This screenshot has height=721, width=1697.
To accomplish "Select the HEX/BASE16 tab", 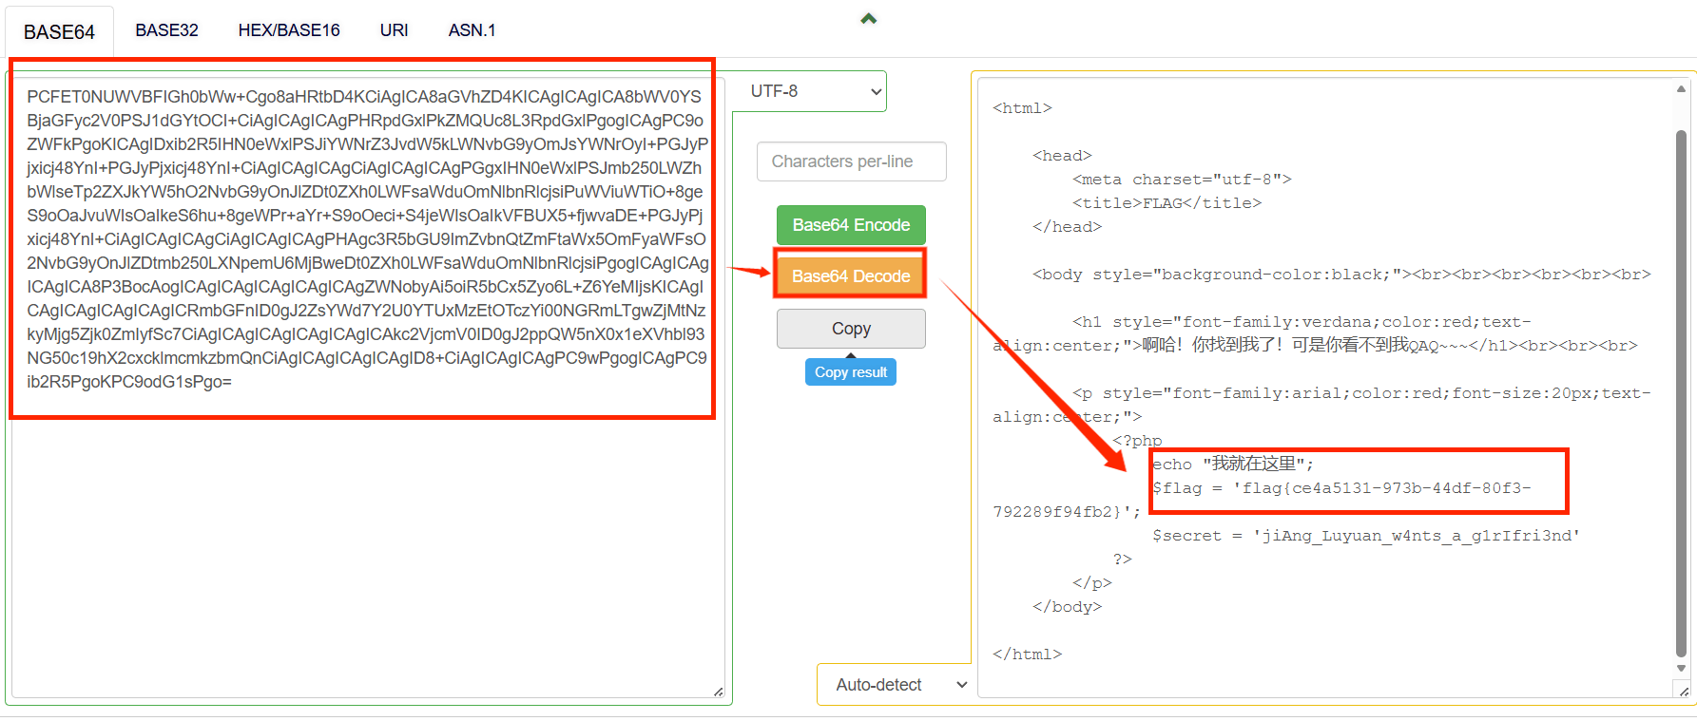I will coord(289,30).
